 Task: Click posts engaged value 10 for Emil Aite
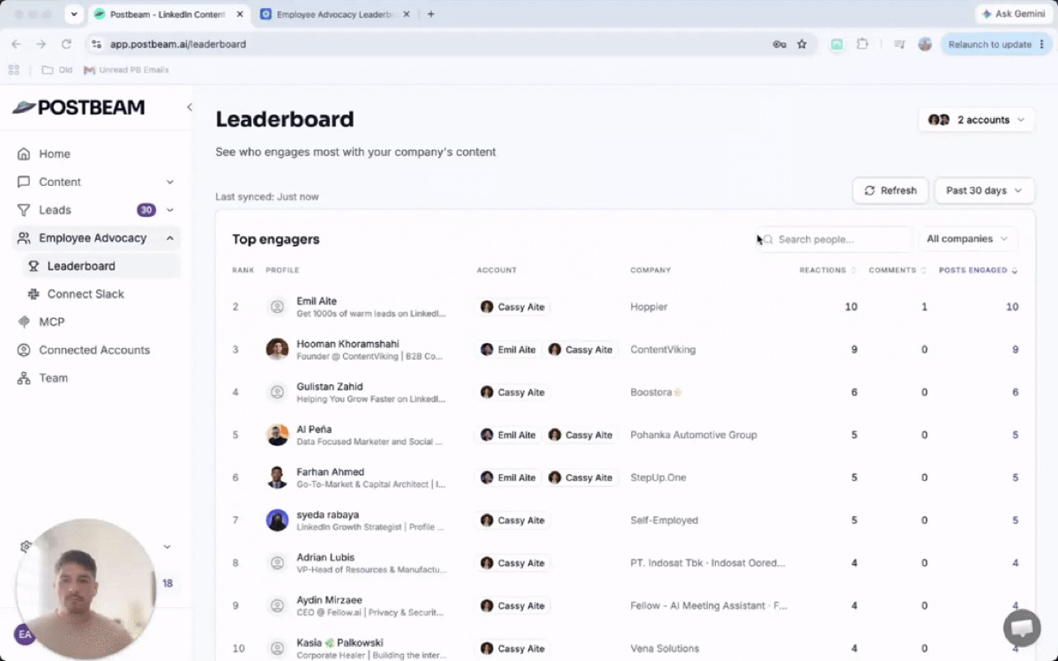coord(1012,307)
